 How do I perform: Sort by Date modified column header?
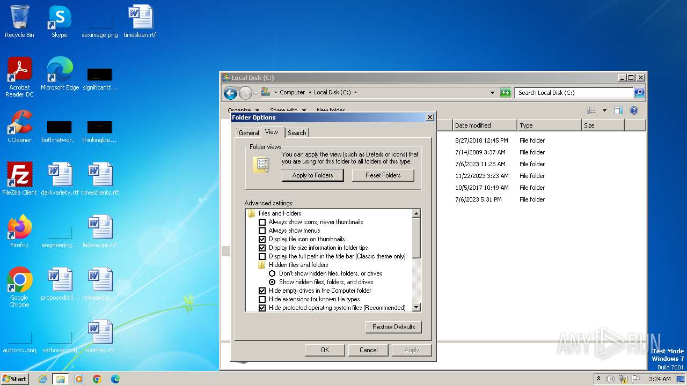click(485, 125)
